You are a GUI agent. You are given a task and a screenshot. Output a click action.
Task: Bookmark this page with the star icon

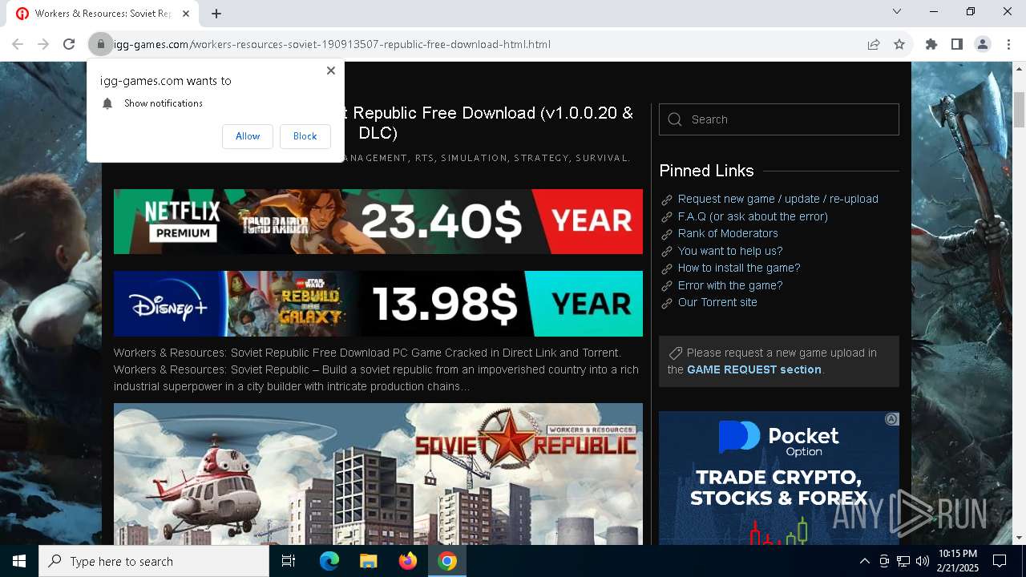[899, 44]
